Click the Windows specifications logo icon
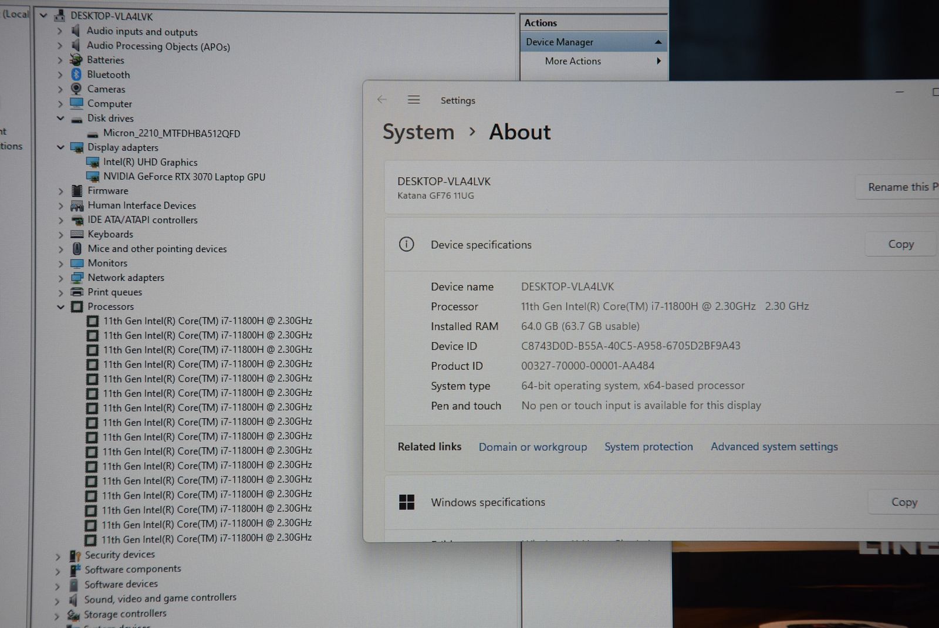Image resolution: width=939 pixels, height=628 pixels. click(x=407, y=502)
